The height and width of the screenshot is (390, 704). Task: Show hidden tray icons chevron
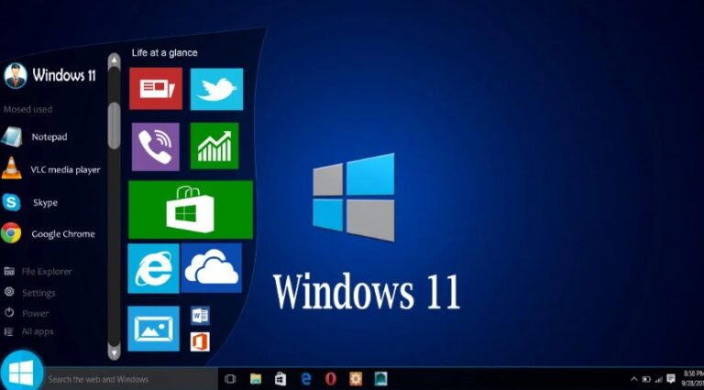(x=634, y=379)
